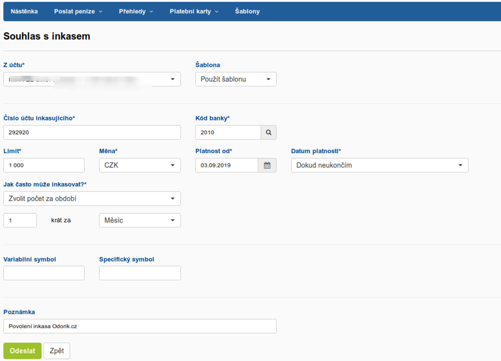Image resolution: width=501 pixels, height=361 pixels.
Task: Open the Použít šablonu template dropdown
Action: [x=235, y=79]
